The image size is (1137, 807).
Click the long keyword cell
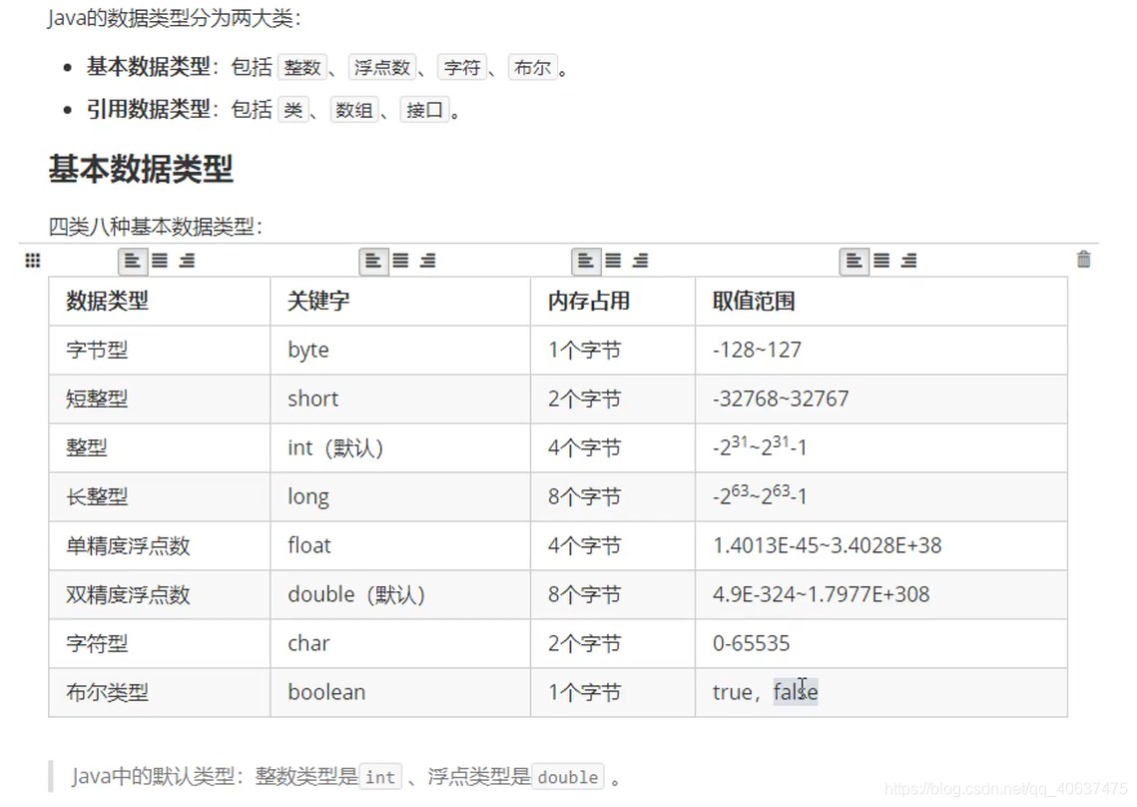pyautogui.click(x=400, y=497)
